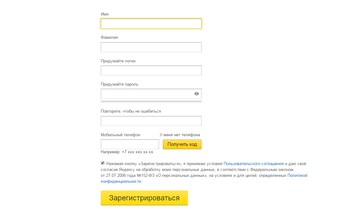
Task: Click the Фамилия field label
Action: click(x=109, y=38)
